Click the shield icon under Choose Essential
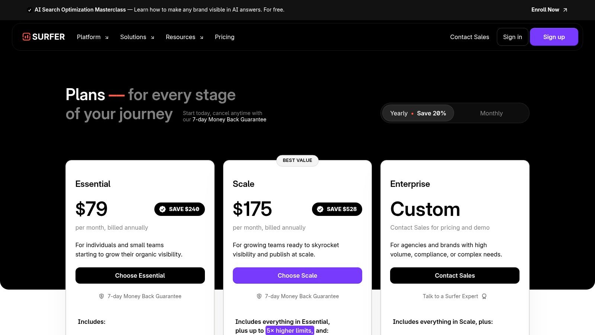Viewport: 595px width, 335px height. pyautogui.click(x=102, y=296)
